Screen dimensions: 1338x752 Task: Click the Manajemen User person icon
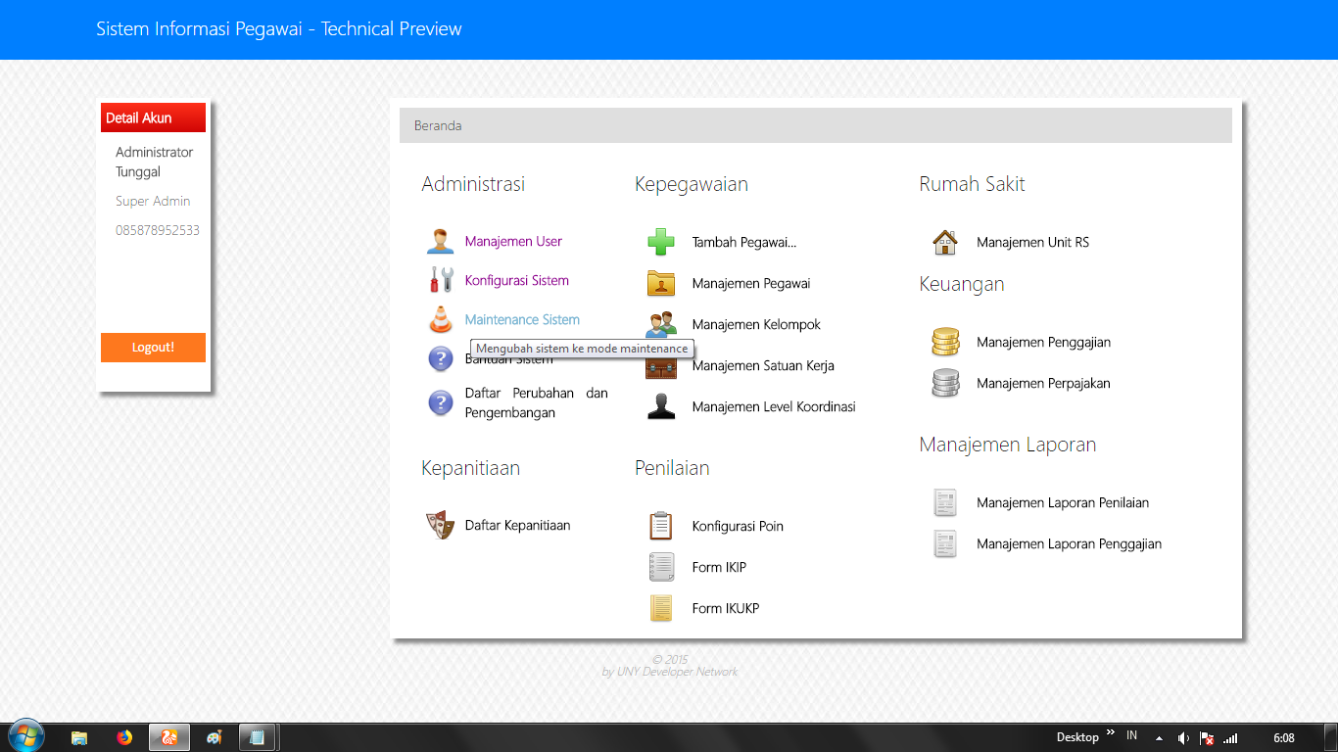(x=441, y=241)
